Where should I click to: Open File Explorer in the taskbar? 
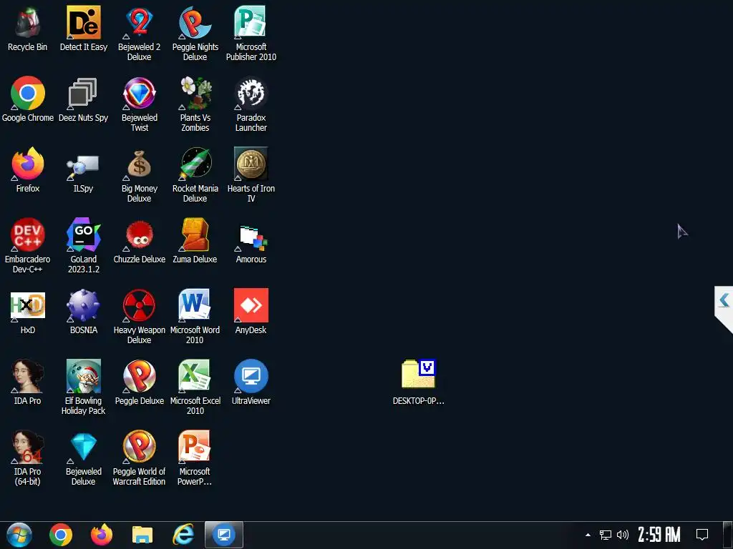(x=142, y=535)
